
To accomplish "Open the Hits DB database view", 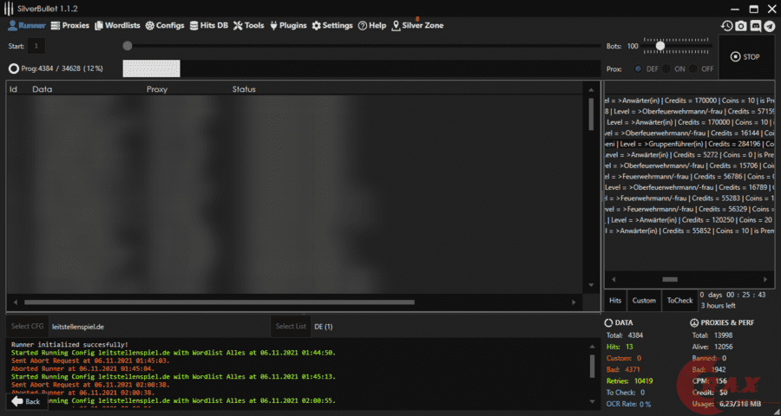I will click(208, 25).
